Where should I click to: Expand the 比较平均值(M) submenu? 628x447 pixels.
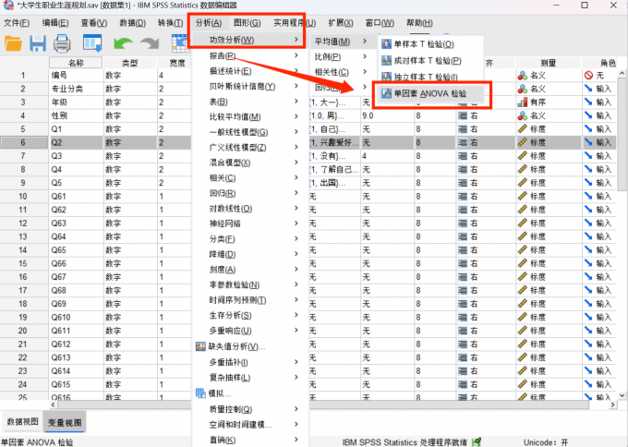pos(251,116)
